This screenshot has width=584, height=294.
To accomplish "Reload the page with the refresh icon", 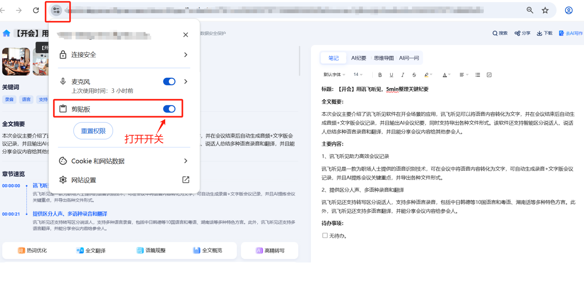I will [x=36, y=10].
